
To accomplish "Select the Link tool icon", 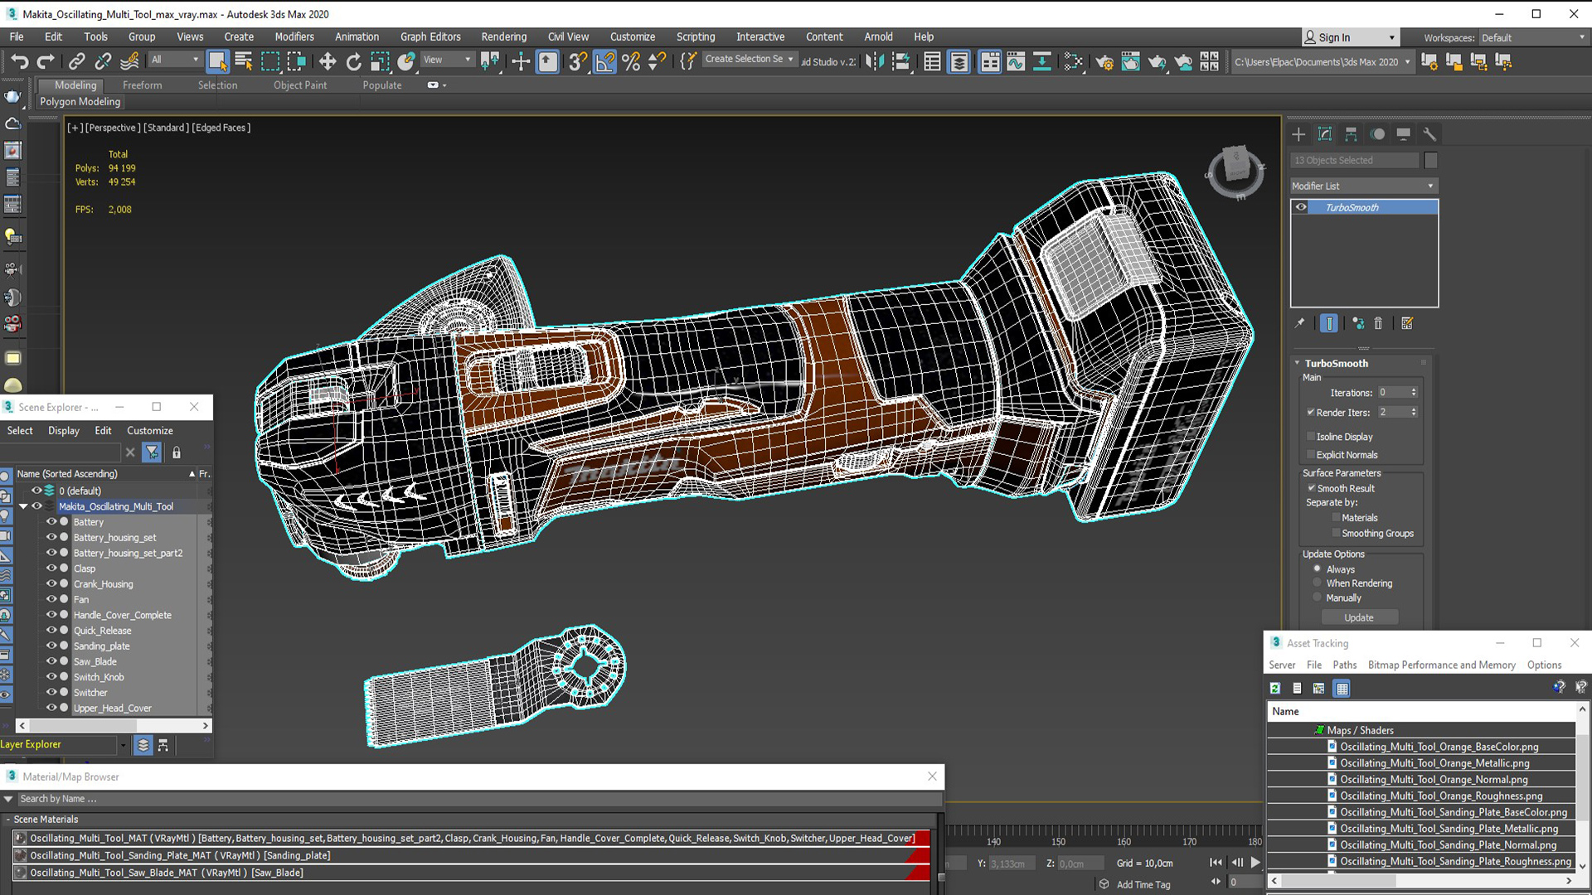I will pyautogui.click(x=77, y=61).
